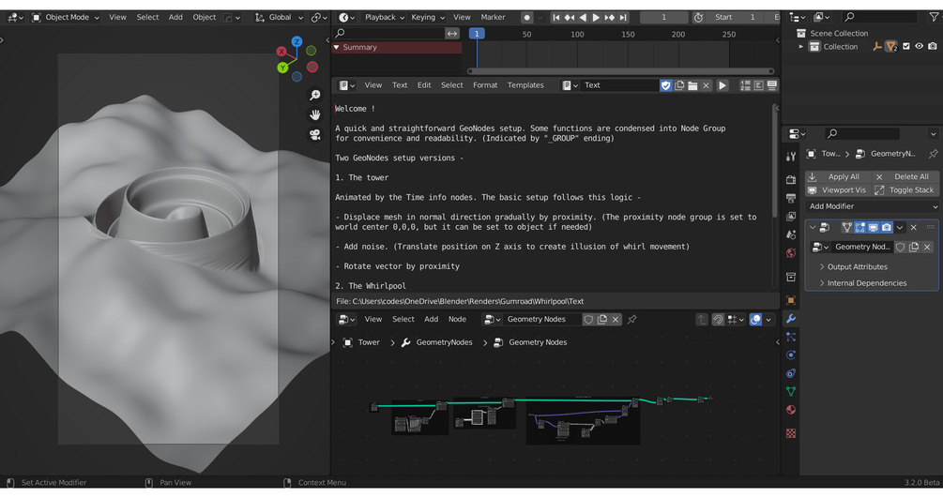
Task: Click the viewport pan hand icon
Action: (x=314, y=114)
